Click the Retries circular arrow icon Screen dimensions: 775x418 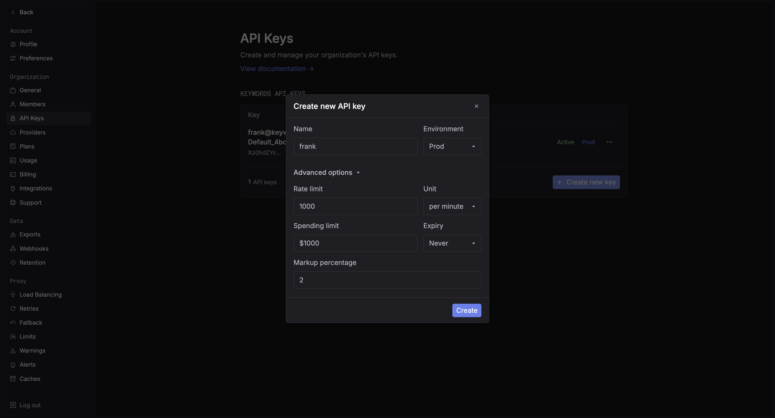pos(13,309)
